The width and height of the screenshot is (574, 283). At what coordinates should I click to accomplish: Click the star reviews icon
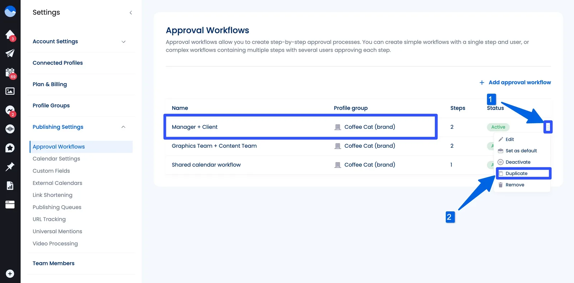pyautogui.click(x=10, y=148)
